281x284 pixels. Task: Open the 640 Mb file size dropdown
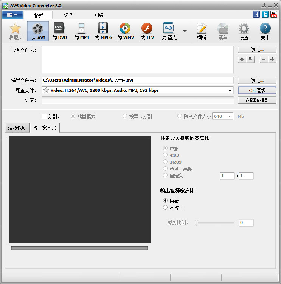[230, 116]
